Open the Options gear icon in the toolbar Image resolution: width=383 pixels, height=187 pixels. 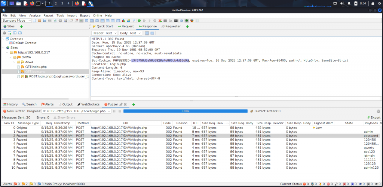point(60,21)
